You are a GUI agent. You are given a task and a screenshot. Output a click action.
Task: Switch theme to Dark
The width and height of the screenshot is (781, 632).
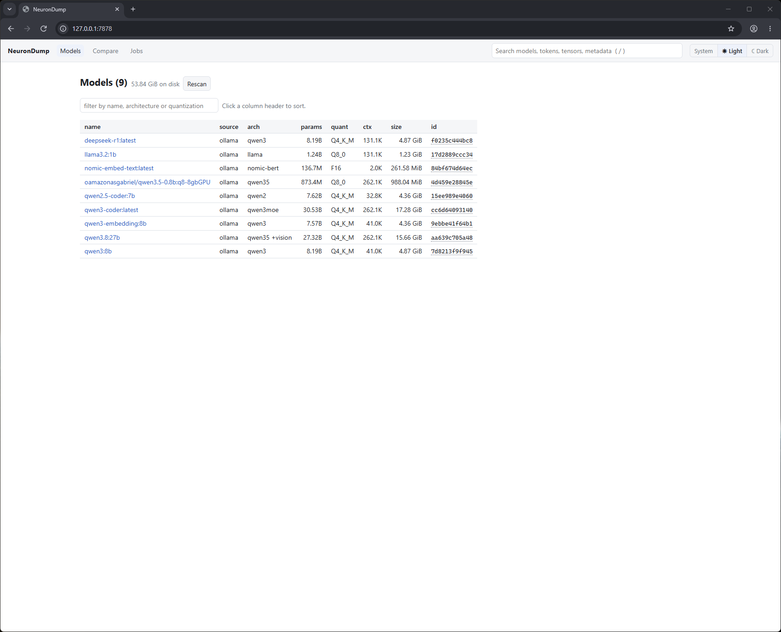pyautogui.click(x=760, y=51)
